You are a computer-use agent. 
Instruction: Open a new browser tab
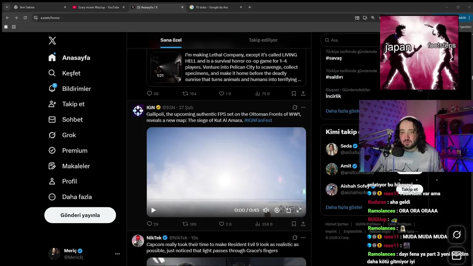click(x=250, y=7)
